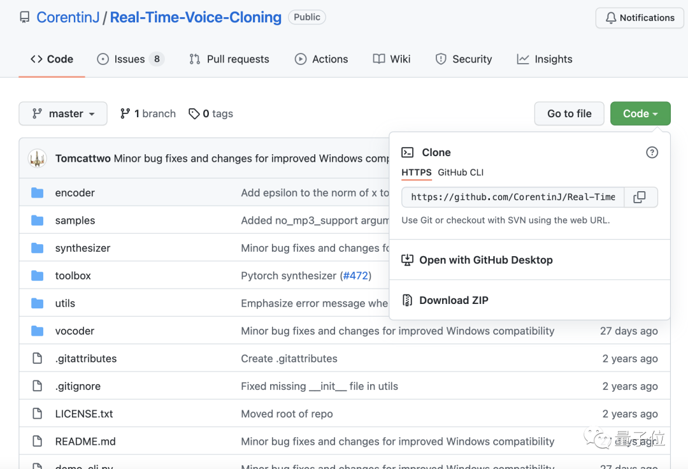Image resolution: width=688 pixels, height=469 pixels.
Task: Click the utils folder icon
Action: pyautogui.click(x=38, y=303)
